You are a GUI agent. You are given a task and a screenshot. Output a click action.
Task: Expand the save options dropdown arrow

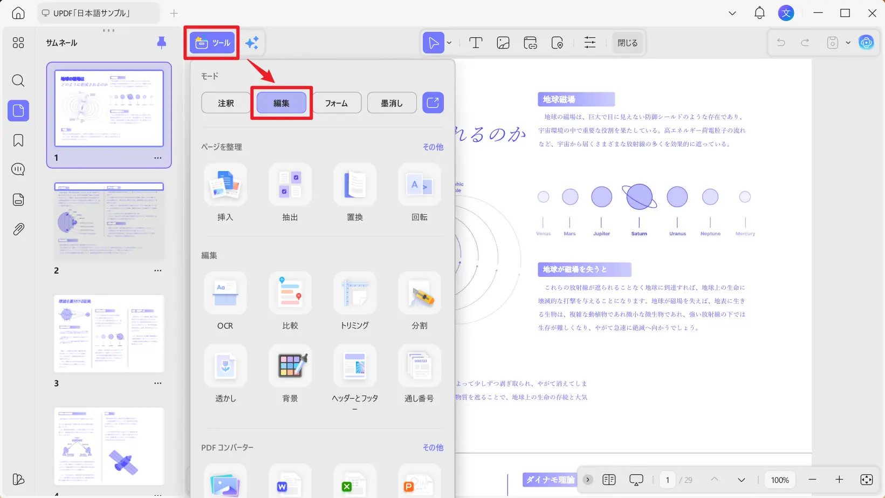tap(848, 43)
